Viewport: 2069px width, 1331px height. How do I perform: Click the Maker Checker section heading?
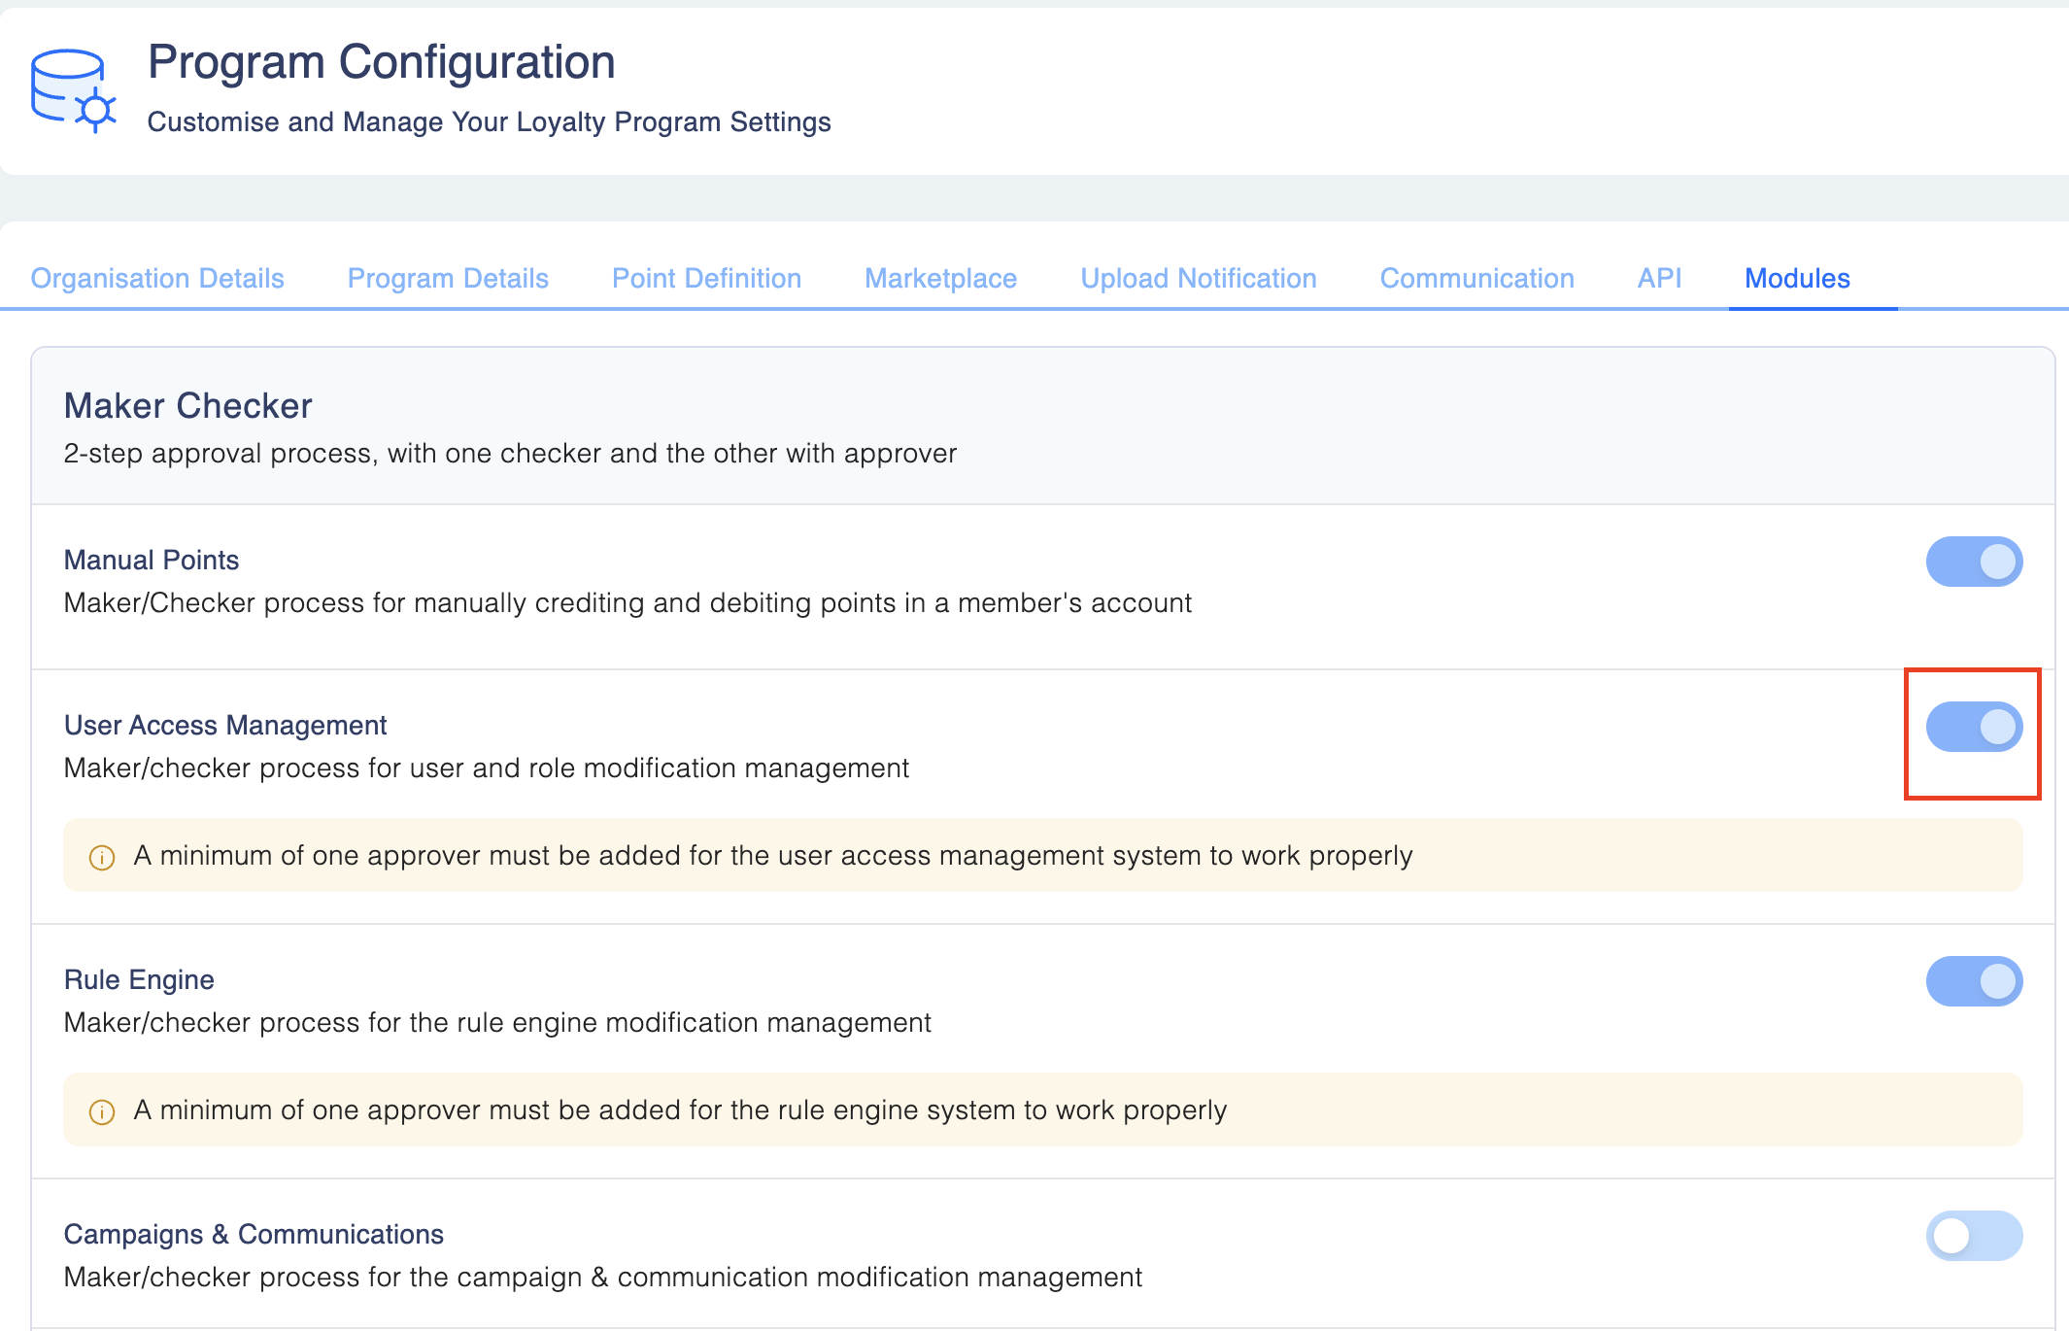(x=187, y=406)
